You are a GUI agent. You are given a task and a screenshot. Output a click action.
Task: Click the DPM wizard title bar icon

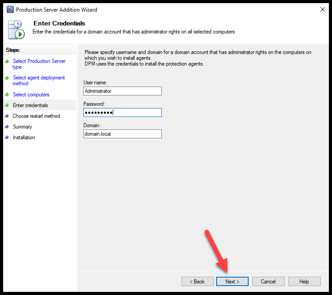[10, 9]
